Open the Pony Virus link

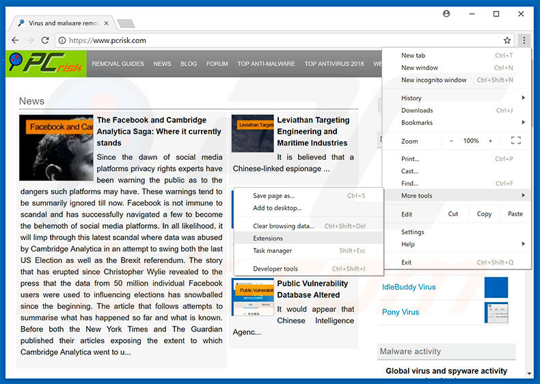coord(401,312)
